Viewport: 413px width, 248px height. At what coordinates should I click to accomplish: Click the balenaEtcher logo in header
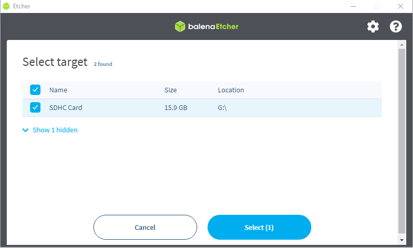[206, 26]
